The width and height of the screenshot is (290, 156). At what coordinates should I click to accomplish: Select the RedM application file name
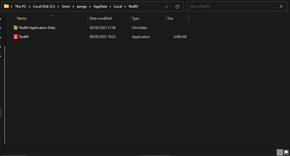[24, 37]
